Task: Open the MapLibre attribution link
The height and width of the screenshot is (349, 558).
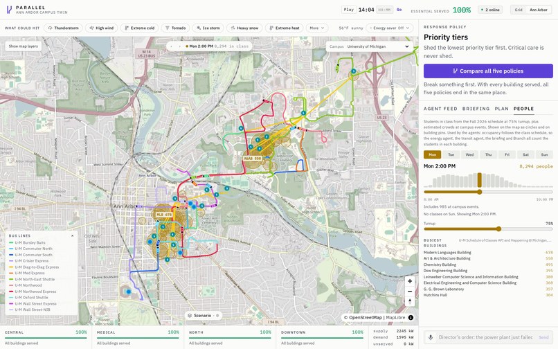Action: point(395,317)
